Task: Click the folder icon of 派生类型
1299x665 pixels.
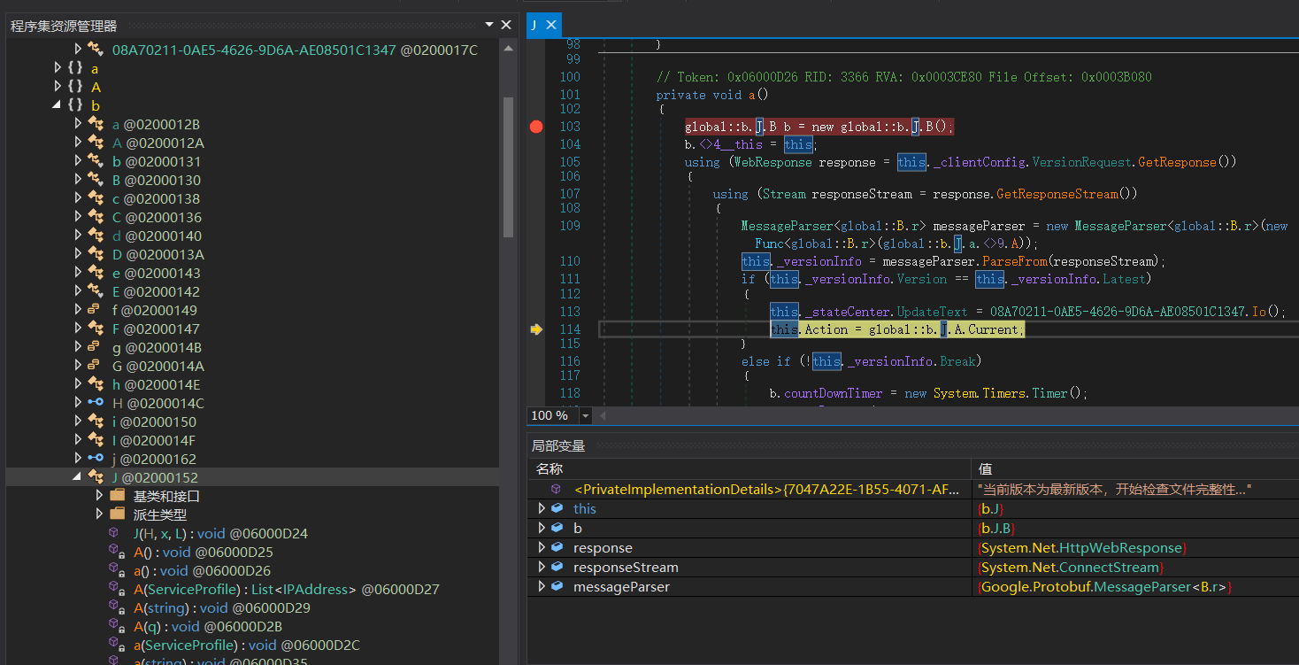Action: [x=118, y=514]
